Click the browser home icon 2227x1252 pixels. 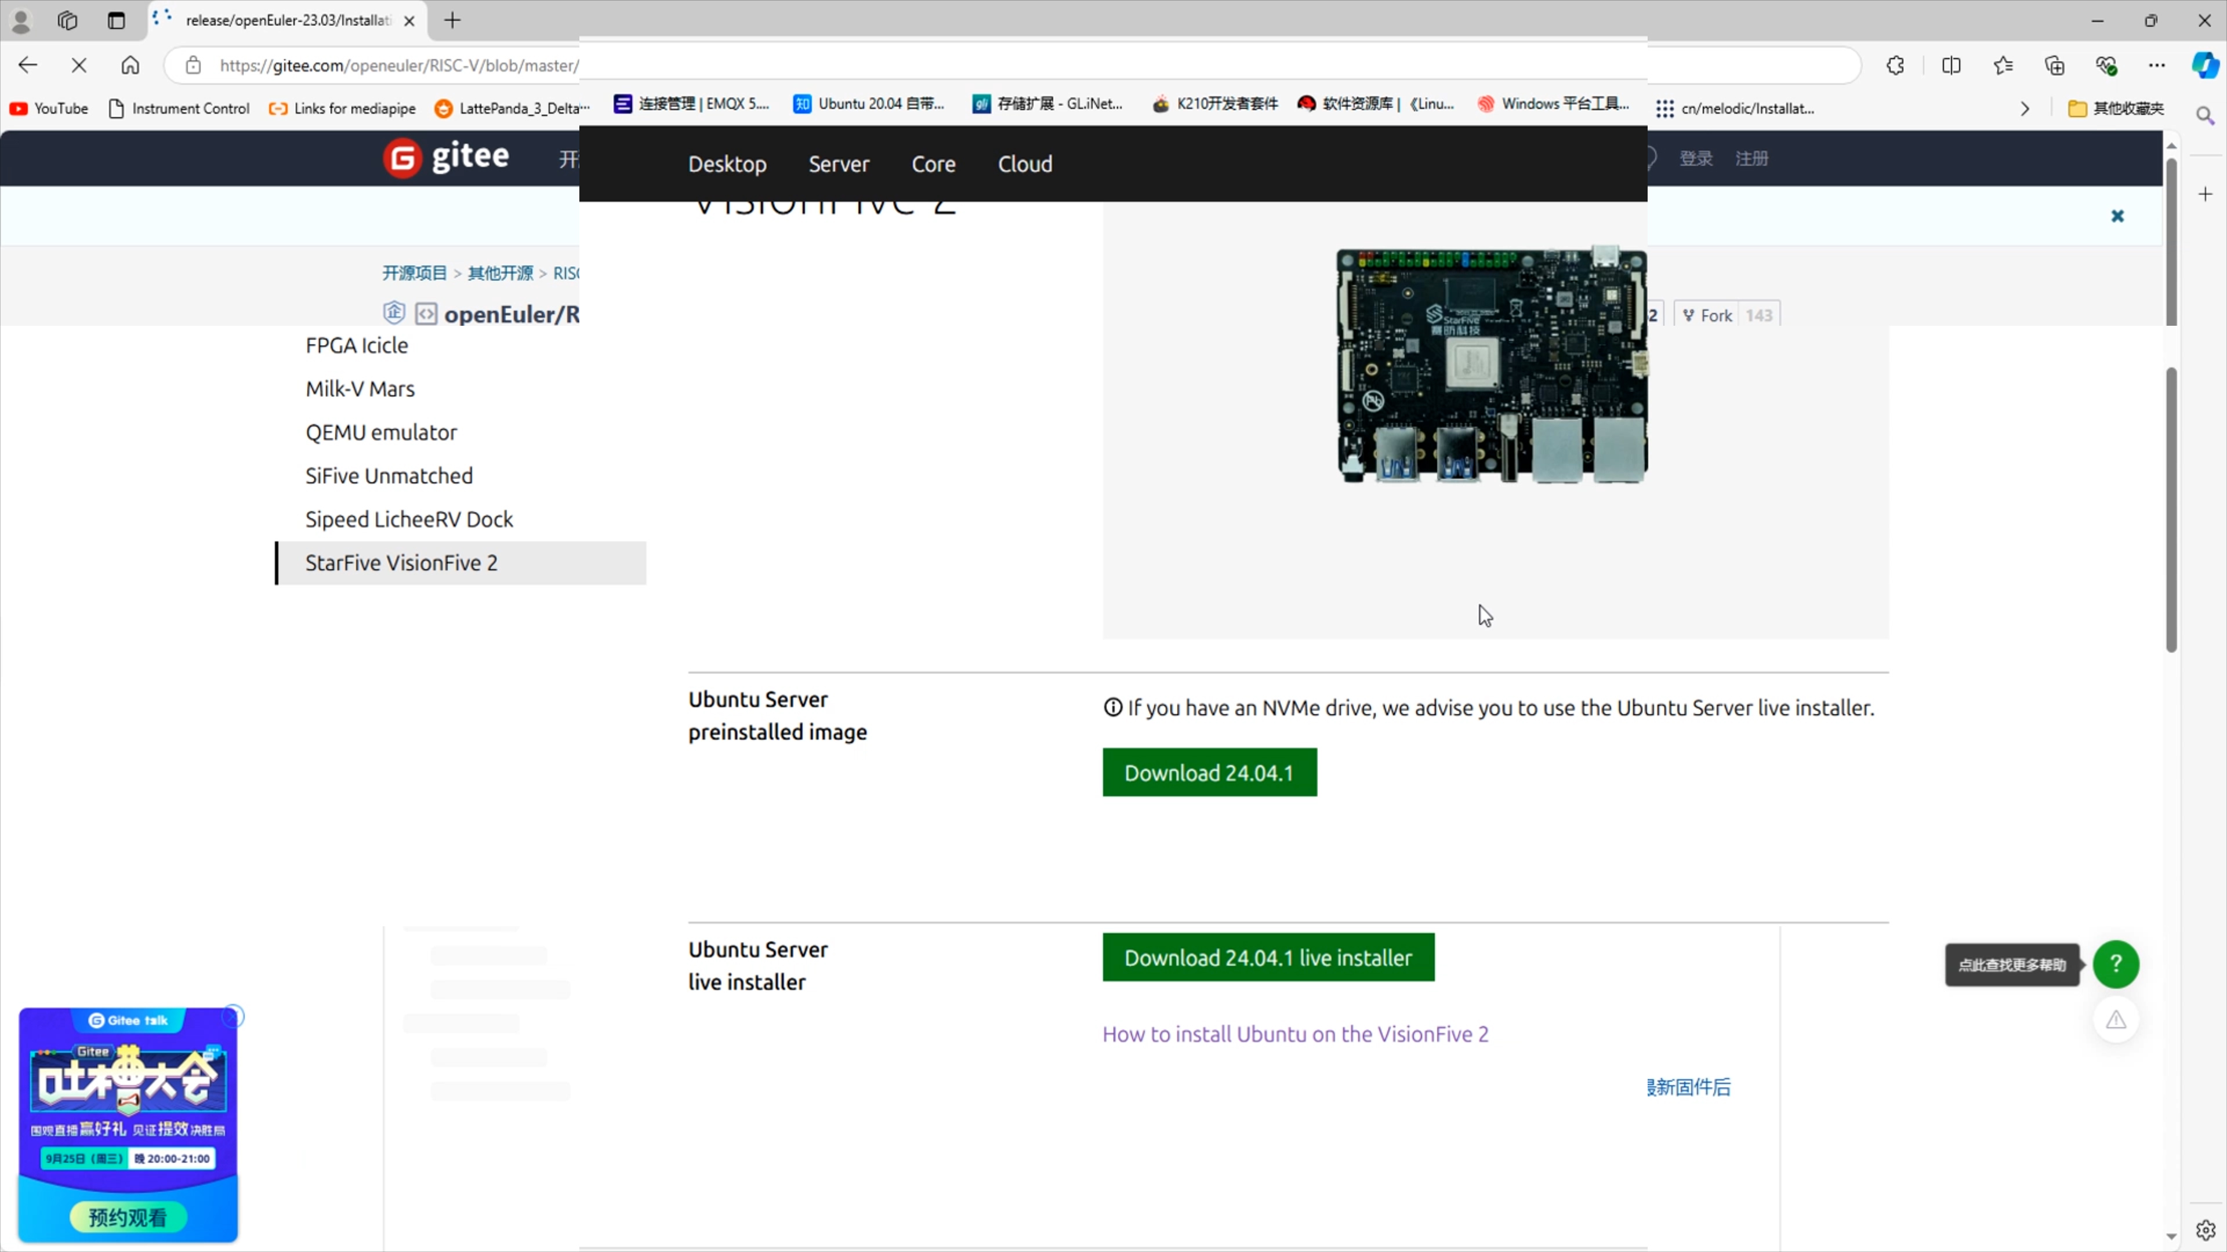tap(130, 65)
